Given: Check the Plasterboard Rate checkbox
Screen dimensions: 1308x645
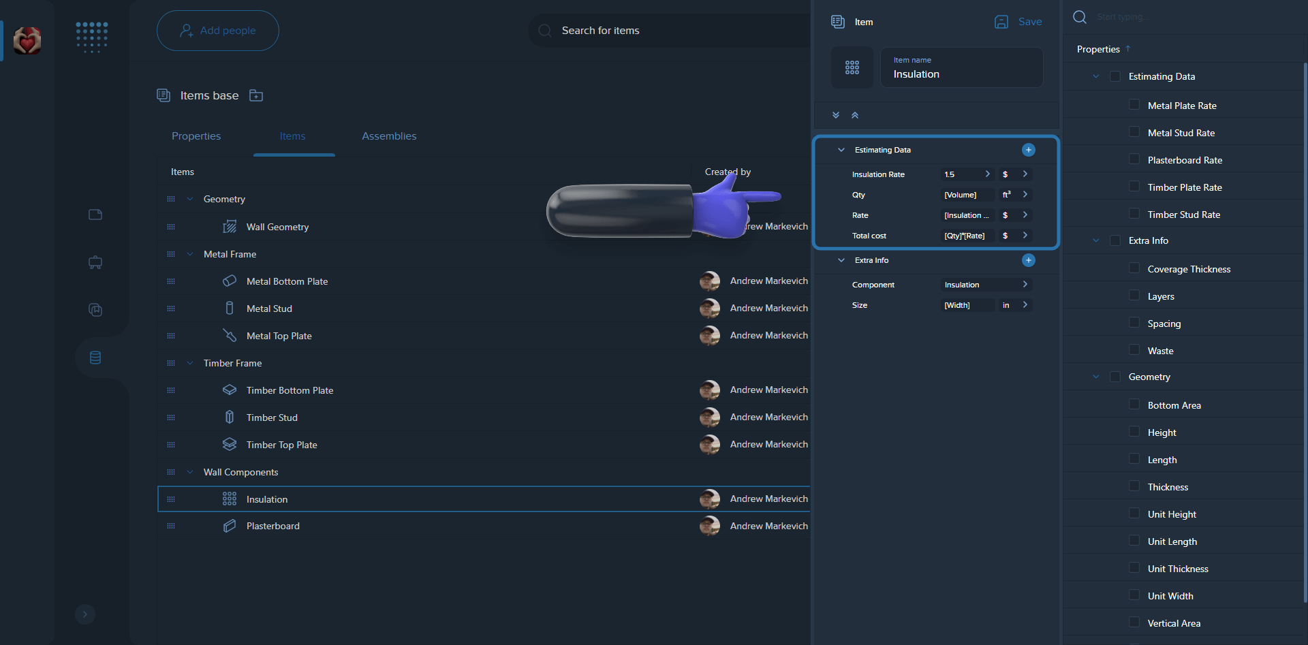Looking at the screenshot, I should point(1134,159).
